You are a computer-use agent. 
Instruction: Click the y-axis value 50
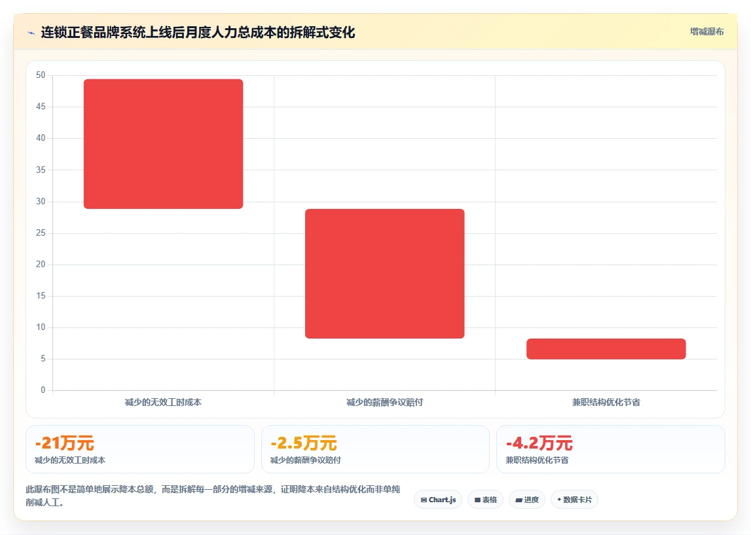tap(41, 75)
